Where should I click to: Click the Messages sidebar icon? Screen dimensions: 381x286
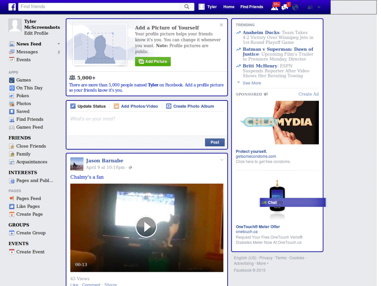tap(12, 52)
